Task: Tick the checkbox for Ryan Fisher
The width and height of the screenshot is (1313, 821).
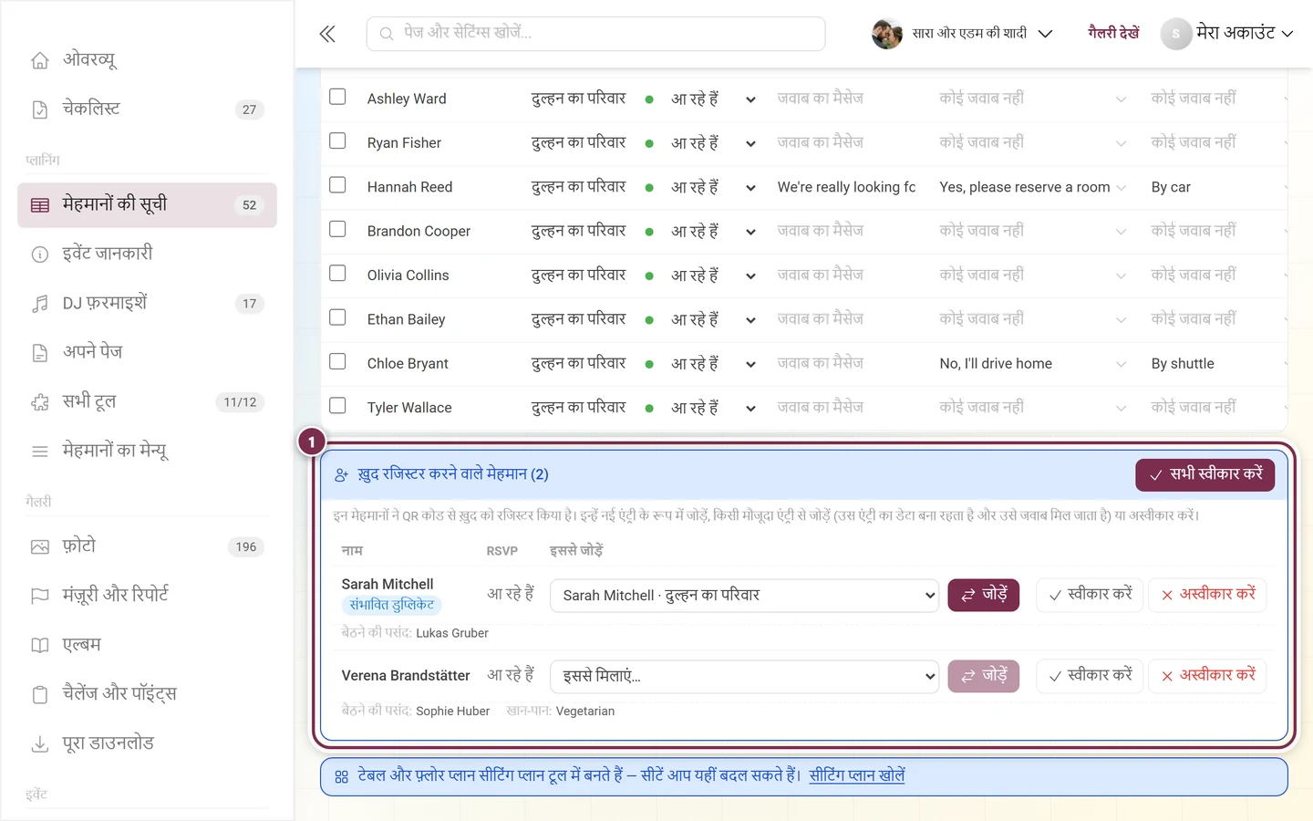Action: point(337,140)
